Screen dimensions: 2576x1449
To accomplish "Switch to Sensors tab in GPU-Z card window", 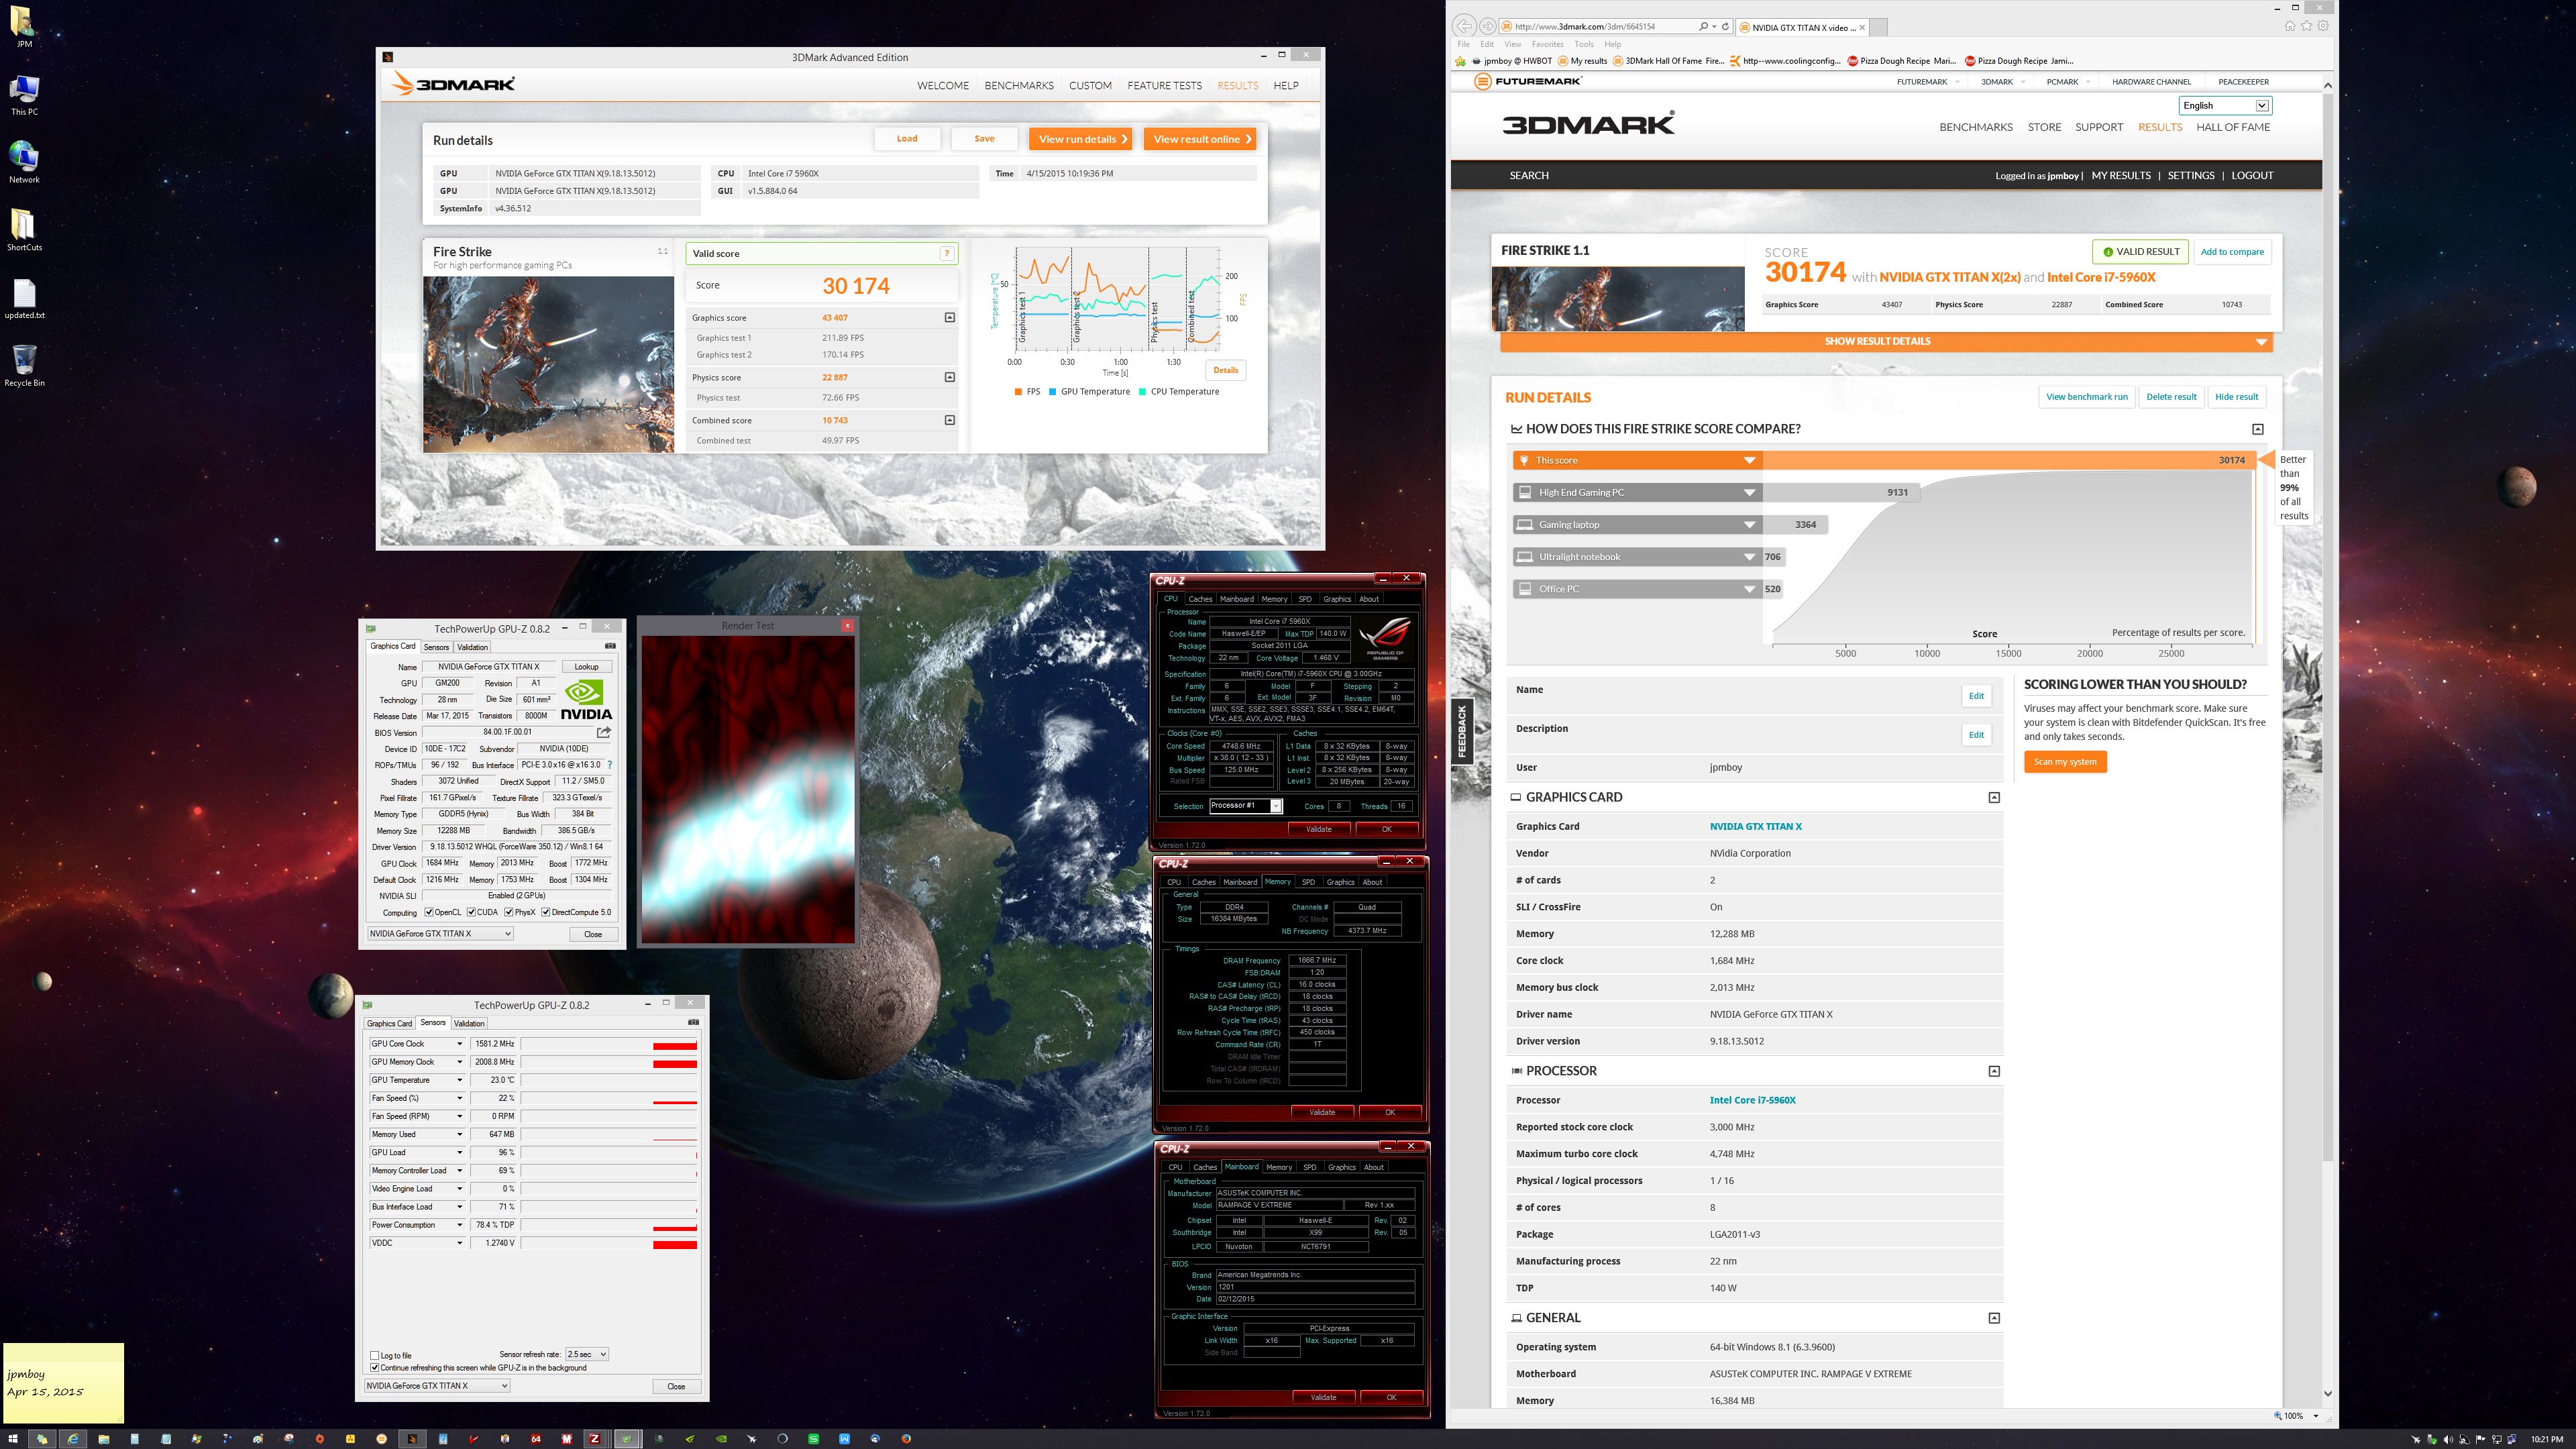I will pos(436,647).
